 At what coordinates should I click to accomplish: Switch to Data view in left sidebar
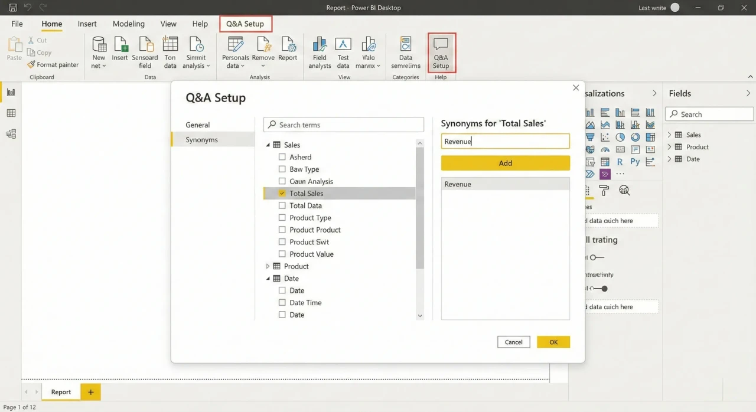11,113
